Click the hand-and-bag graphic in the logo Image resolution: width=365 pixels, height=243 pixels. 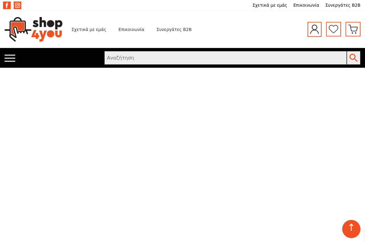pos(18,29)
